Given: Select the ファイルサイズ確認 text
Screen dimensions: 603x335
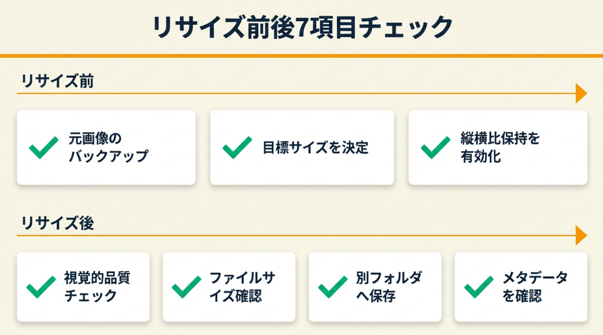Looking at the screenshot, I should coord(243,287).
